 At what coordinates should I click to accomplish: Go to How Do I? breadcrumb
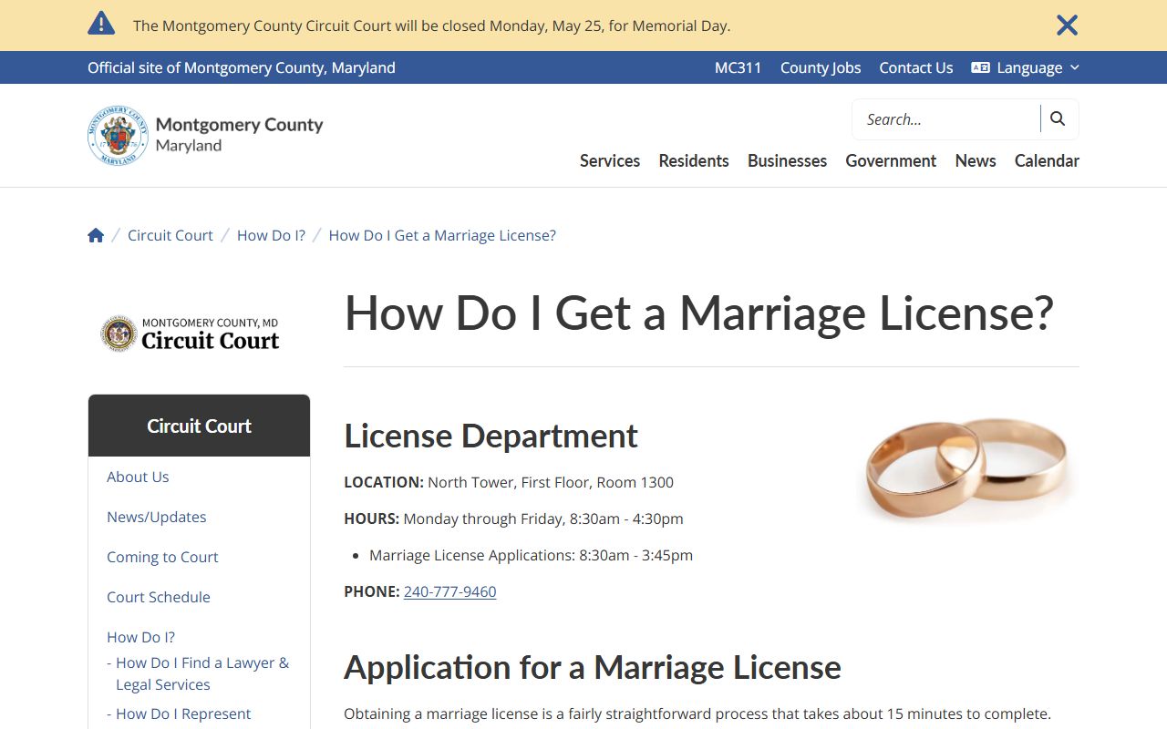[x=271, y=235]
